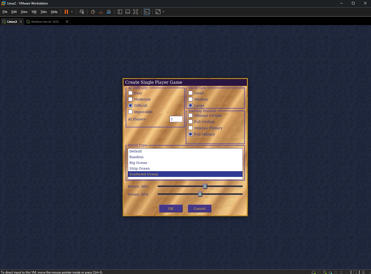Toggle Full Military starting position checkbox

190,134
